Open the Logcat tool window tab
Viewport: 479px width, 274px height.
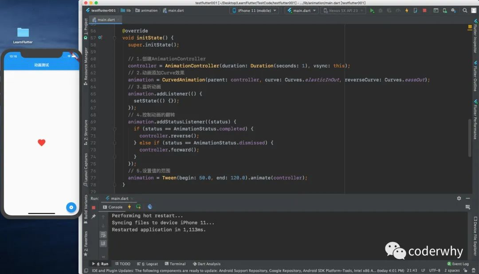click(147, 264)
